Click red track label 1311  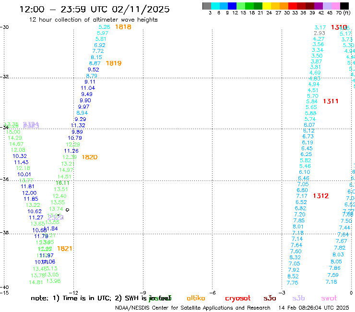coord(331,101)
